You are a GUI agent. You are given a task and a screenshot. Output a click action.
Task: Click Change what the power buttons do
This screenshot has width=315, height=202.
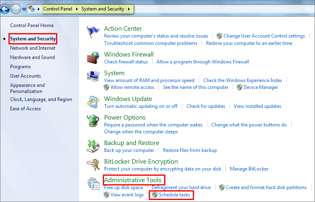pyautogui.click(x=249, y=125)
